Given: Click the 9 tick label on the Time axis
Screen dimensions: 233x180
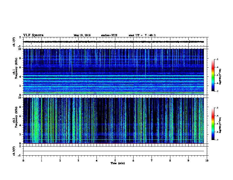Looking at the screenshot, I should (x=188, y=161).
